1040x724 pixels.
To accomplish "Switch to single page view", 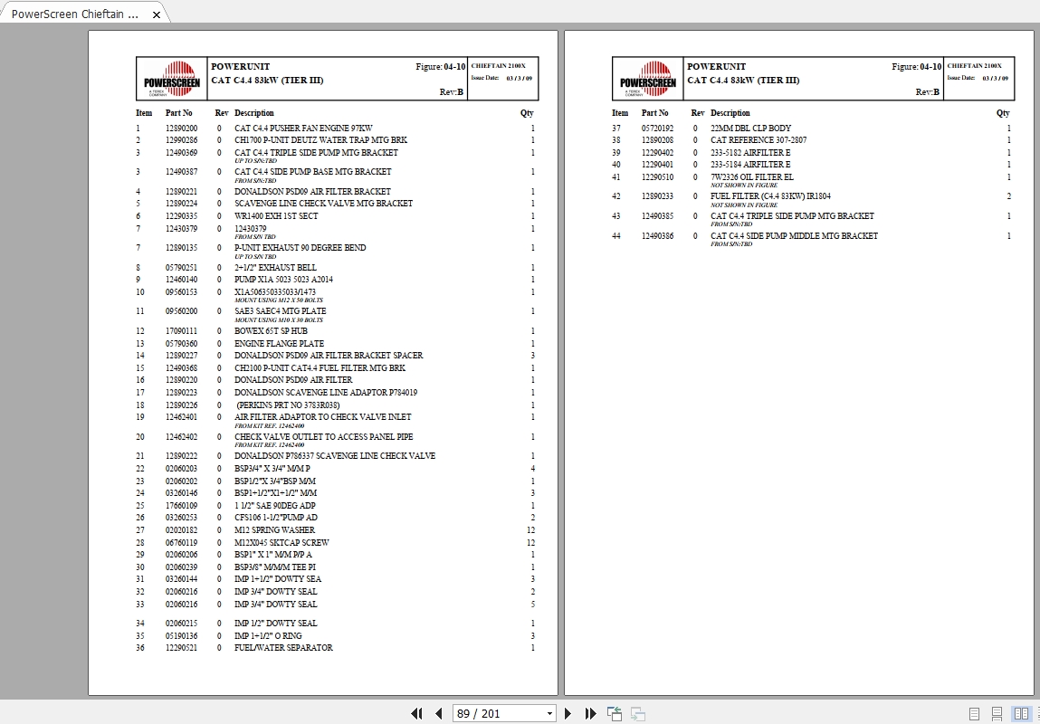I will tap(975, 714).
